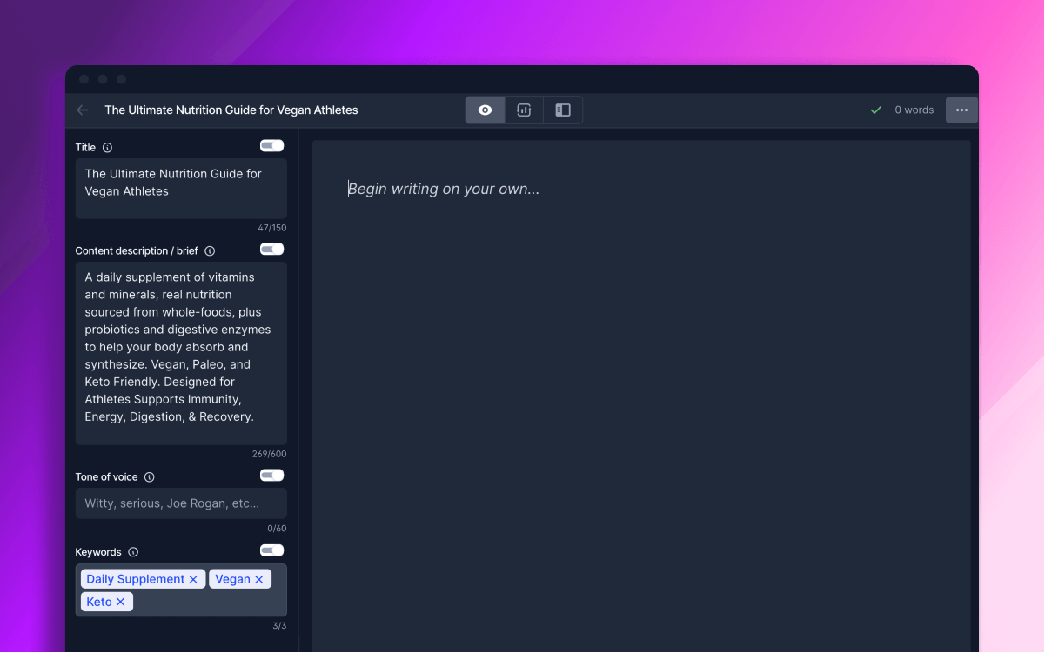The height and width of the screenshot is (653, 1045).
Task: Click the '269/600' character count
Action: click(270, 454)
